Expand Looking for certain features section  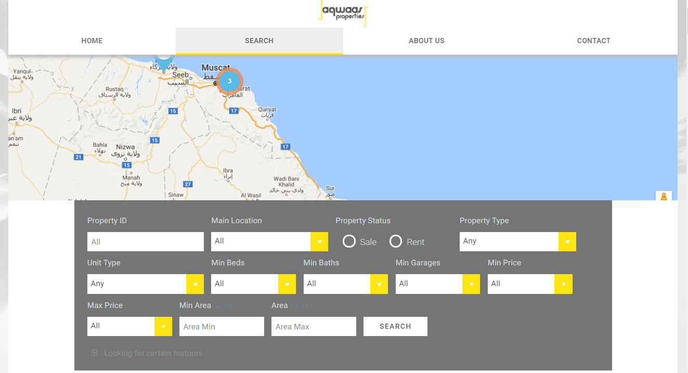click(153, 353)
